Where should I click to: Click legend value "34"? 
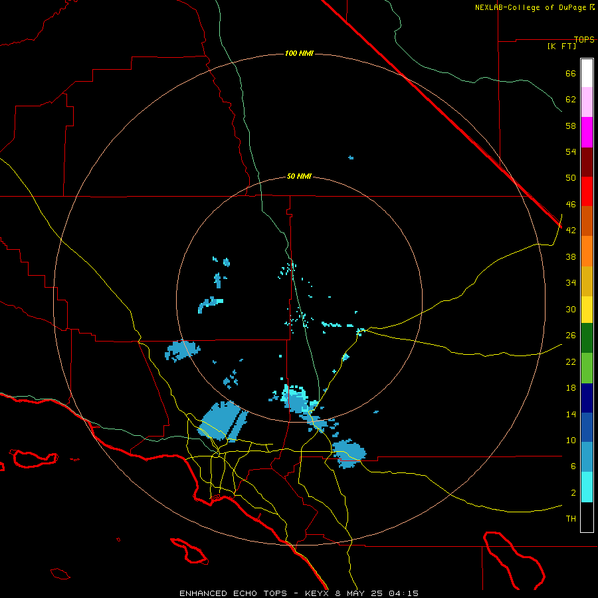[x=571, y=283]
